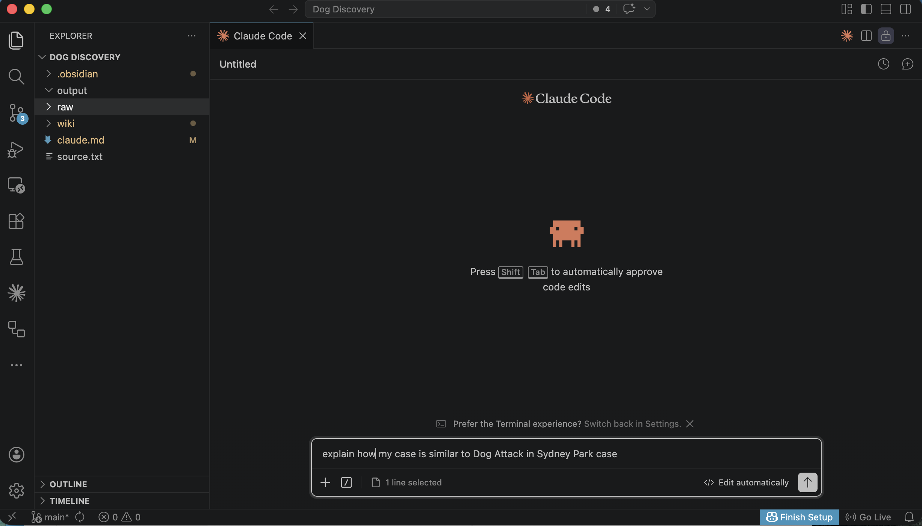The width and height of the screenshot is (922, 526).
Task: Show additional views ellipsis in activity bar
Action: pos(16,365)
